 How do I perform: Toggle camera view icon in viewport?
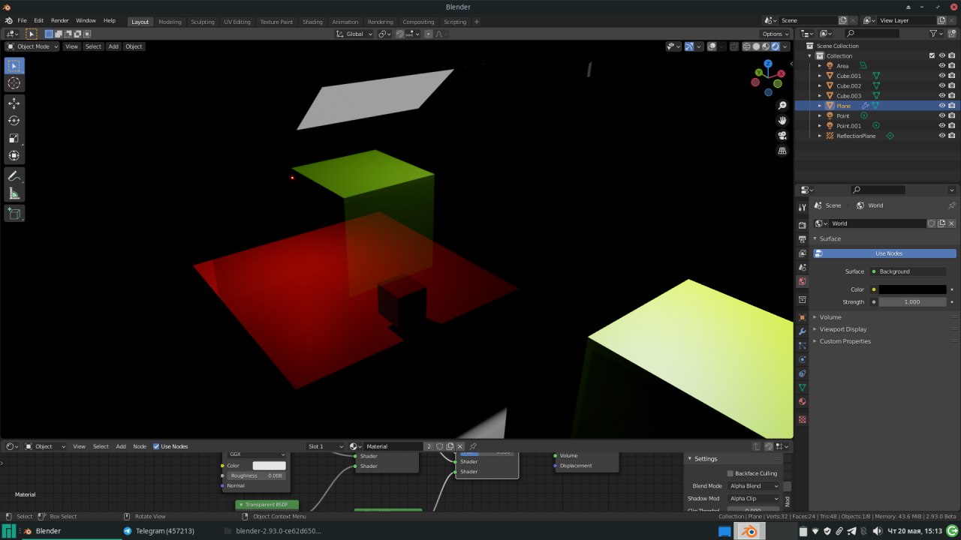(x=782, y=136)
